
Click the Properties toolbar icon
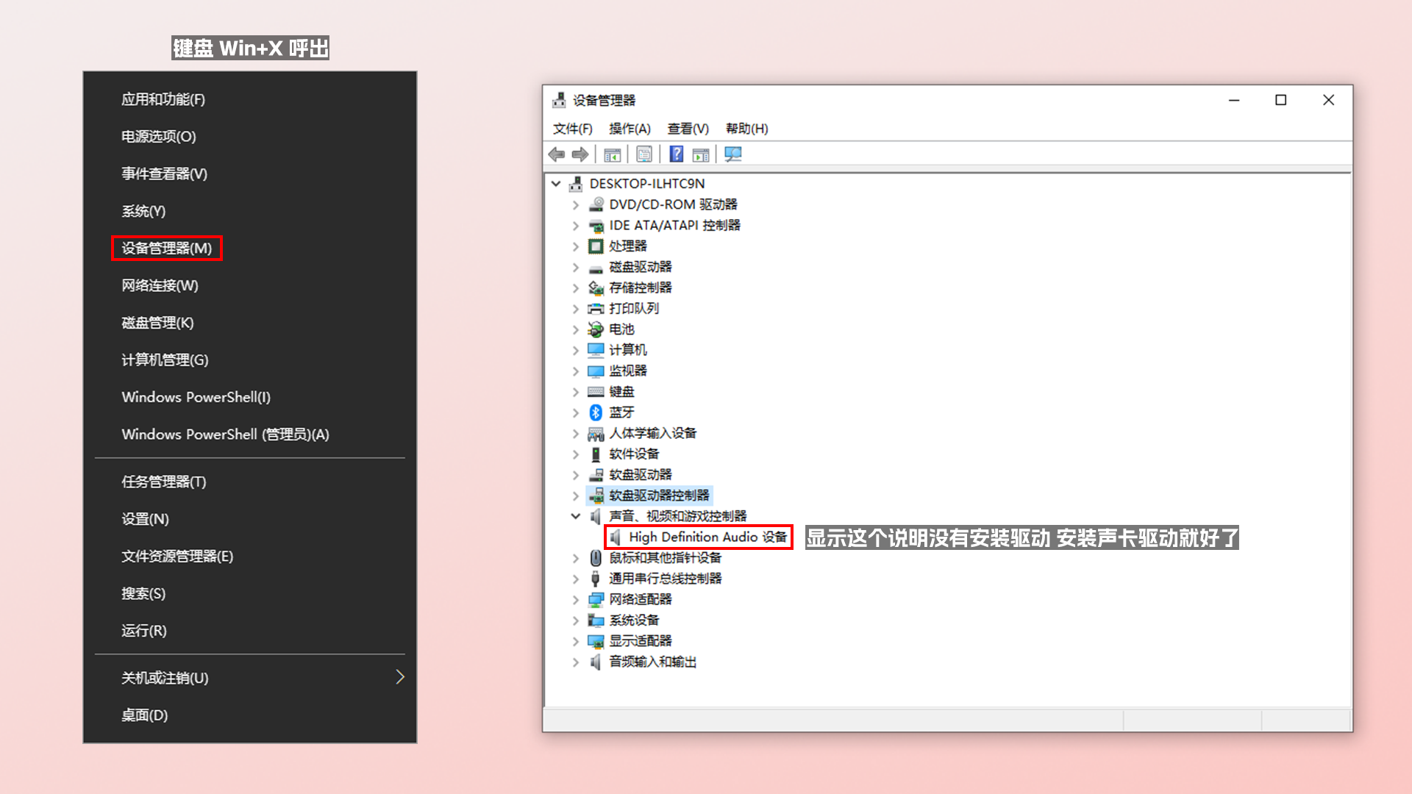pyautogui.click(x=644, y=154)
